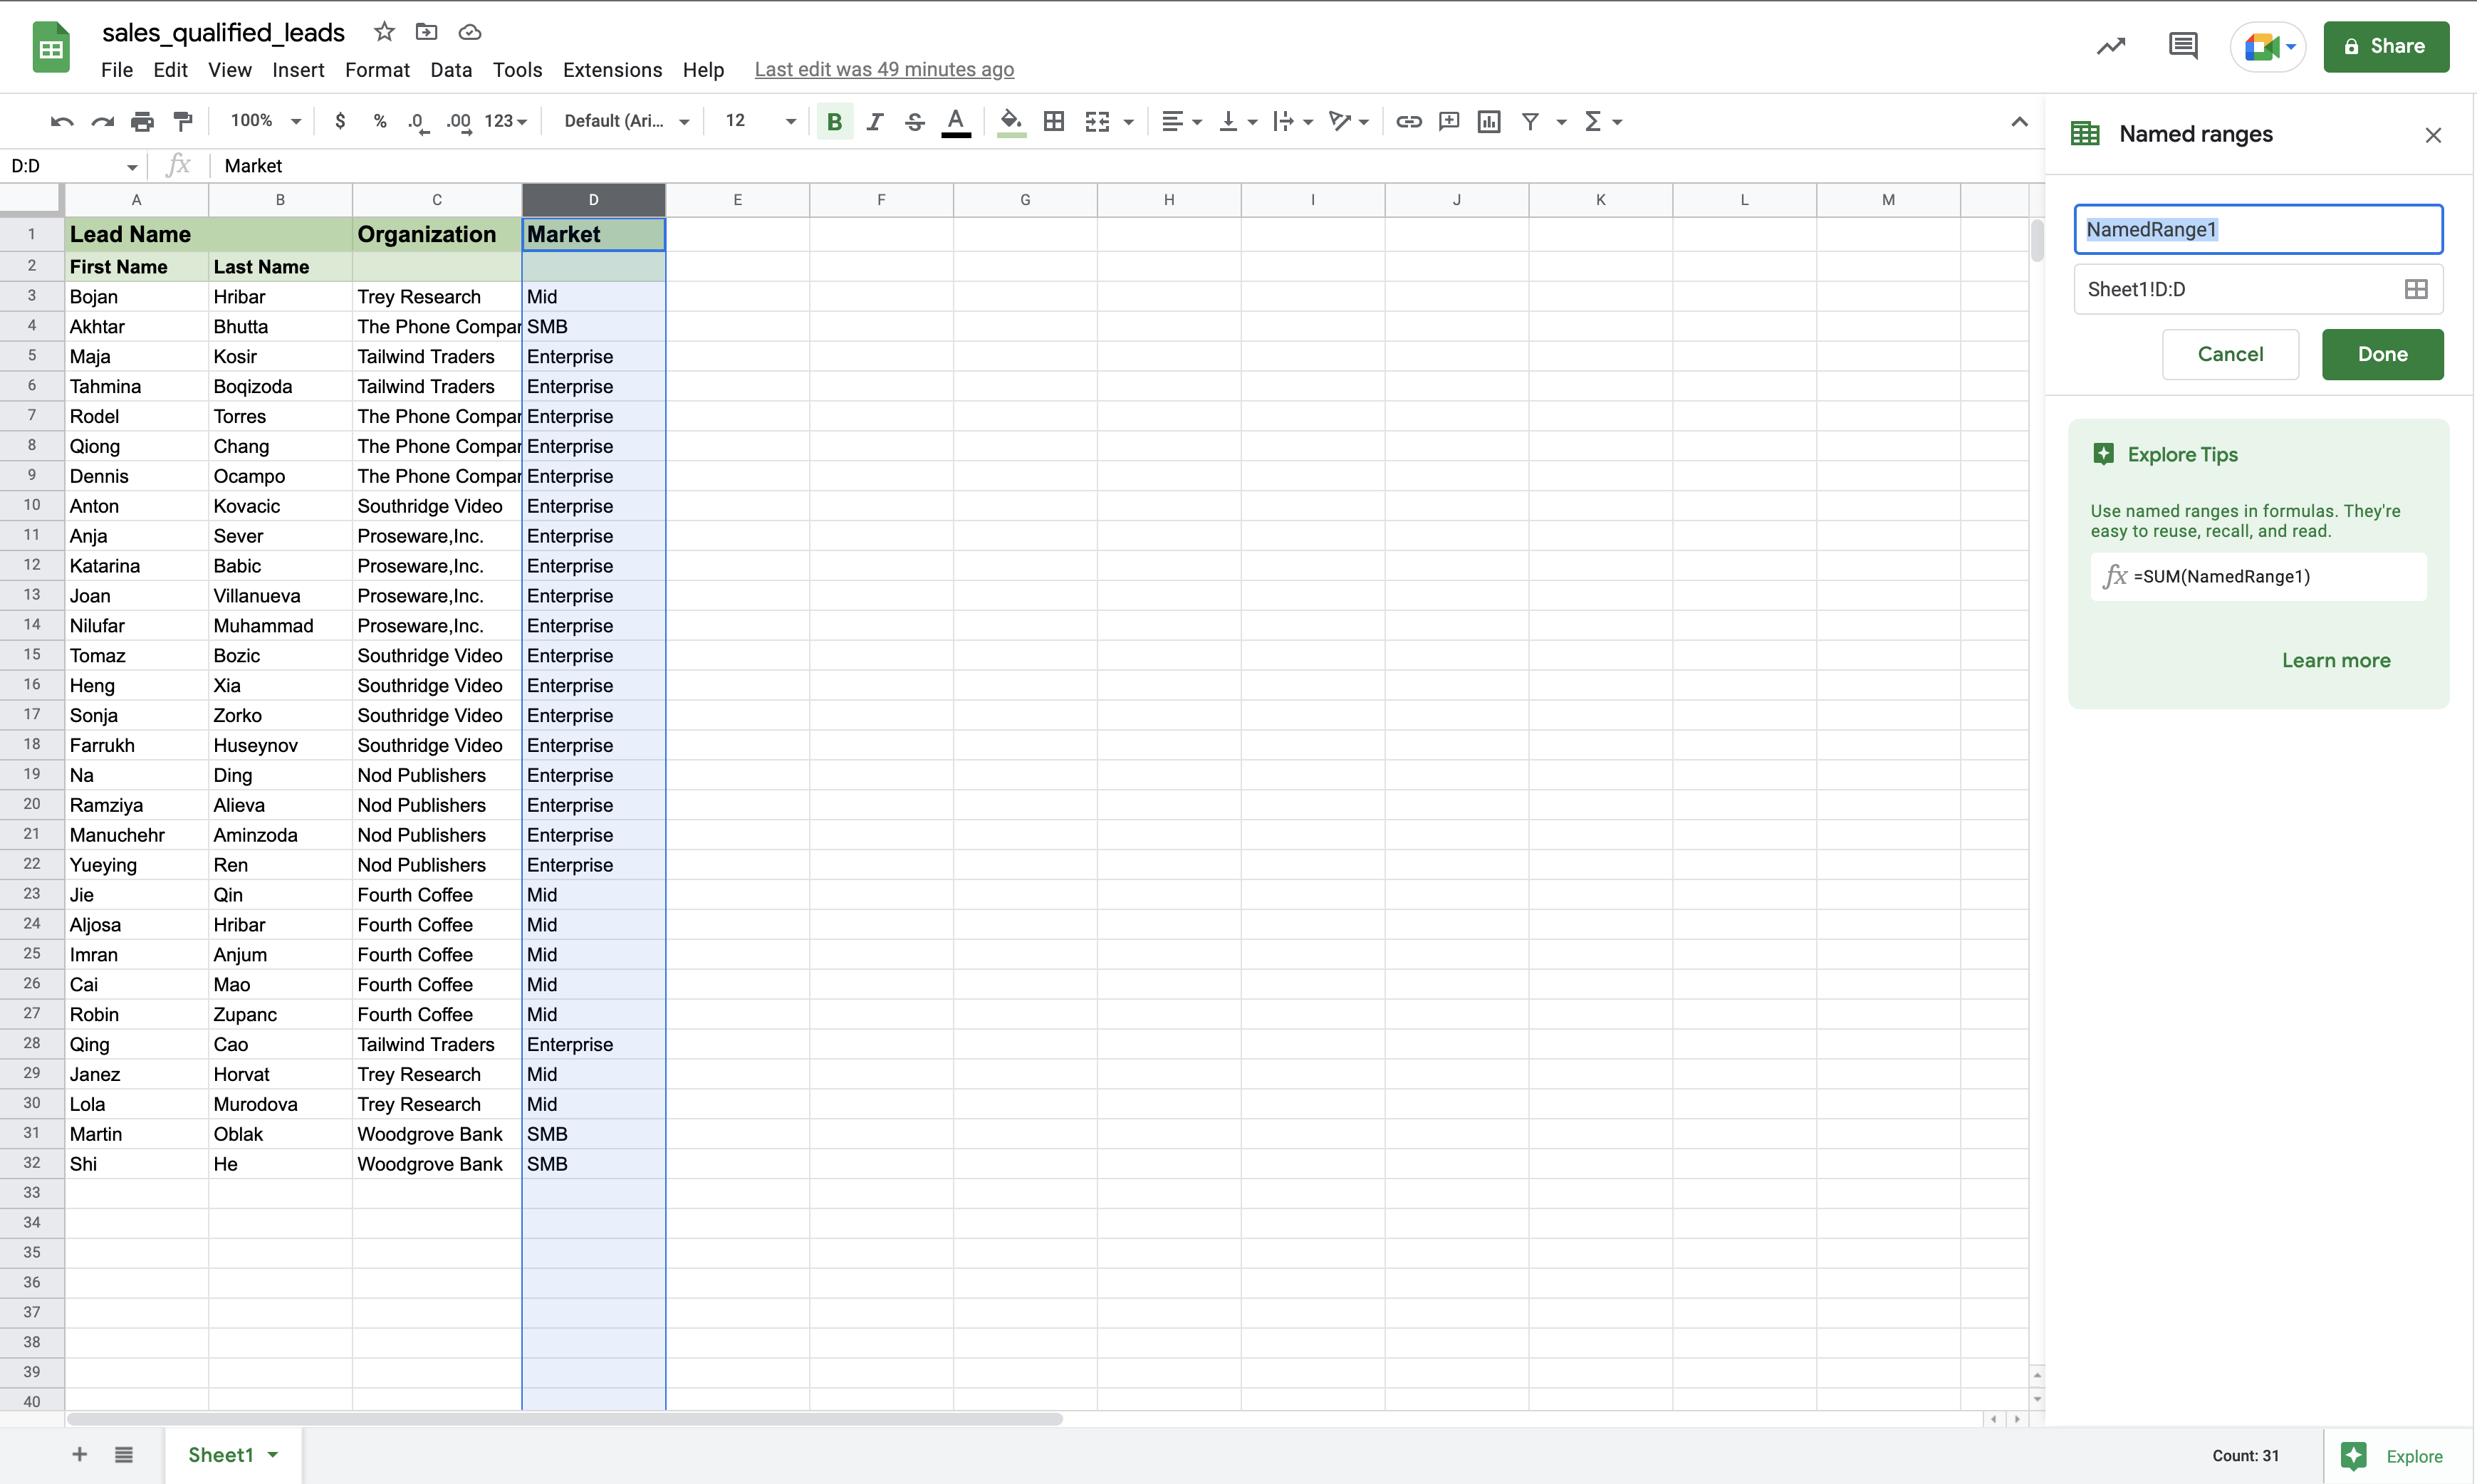This screenshot has width=2477, height=1484.
Task: Click the insert link icon
Action: coord(1408,121)
